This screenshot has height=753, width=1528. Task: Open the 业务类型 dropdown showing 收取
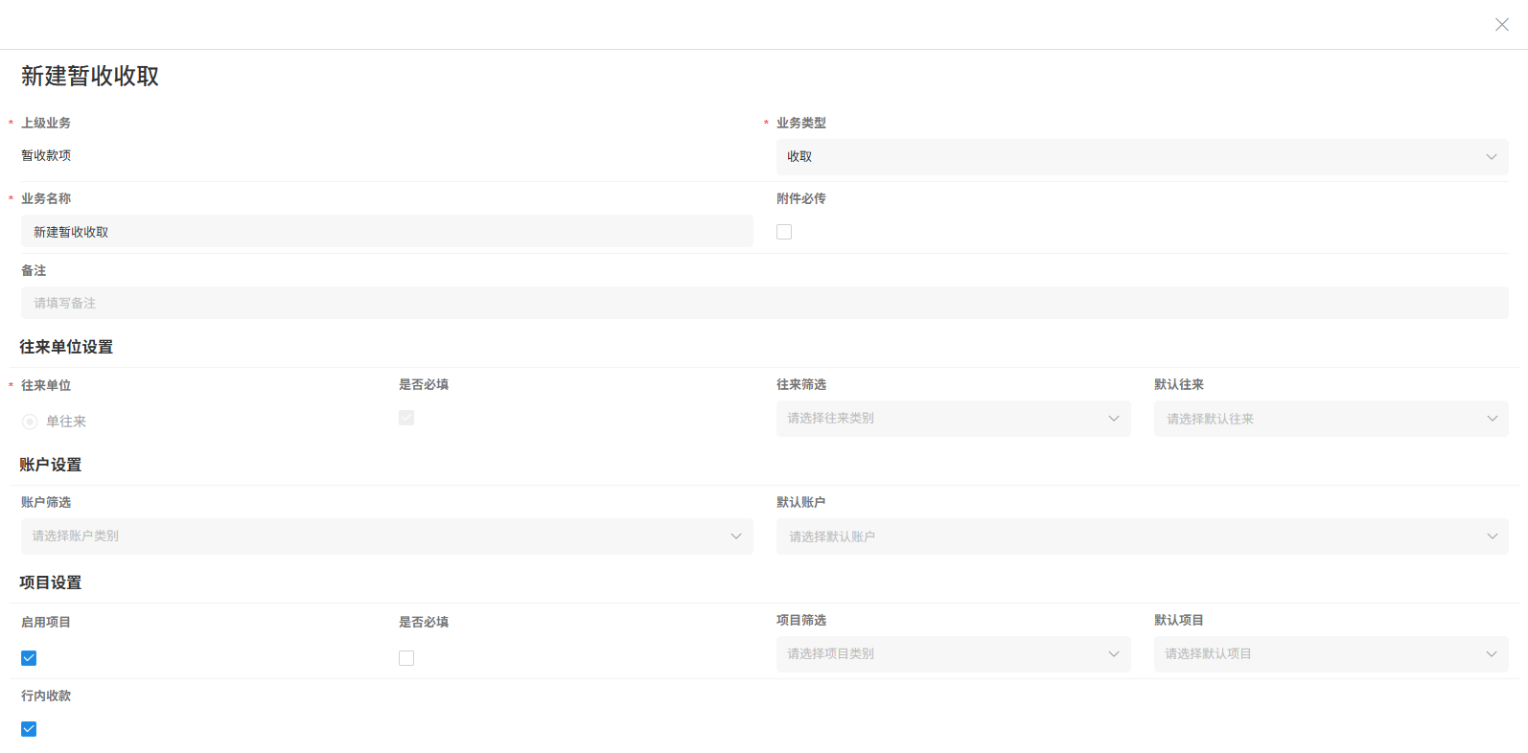pyautogui.click(x=1131, y=157)
